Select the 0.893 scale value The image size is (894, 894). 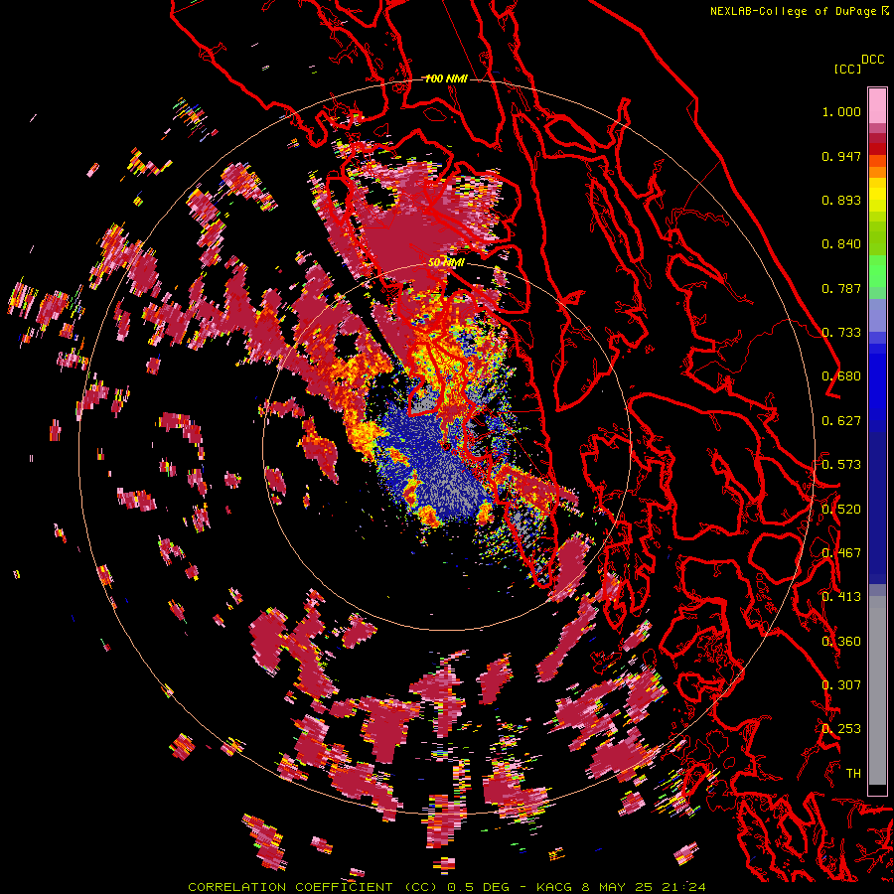(841, 200)
